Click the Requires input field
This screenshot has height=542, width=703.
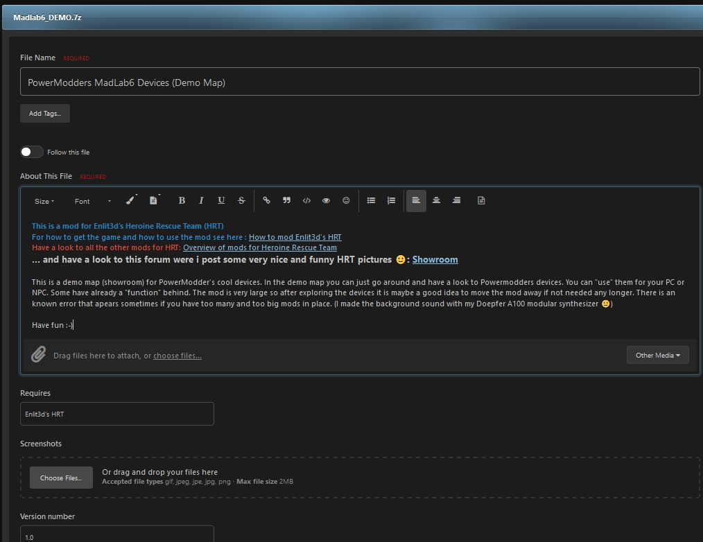[x=117, y=414]
